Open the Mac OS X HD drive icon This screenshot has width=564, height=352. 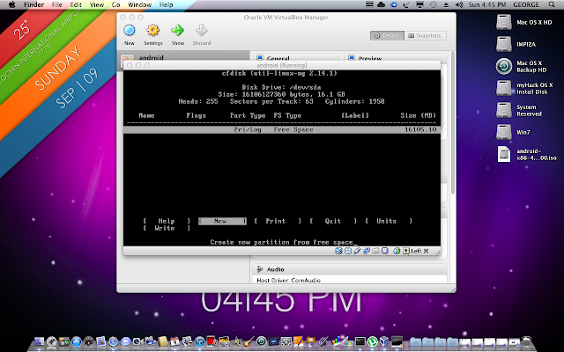[x=503, y=22]
